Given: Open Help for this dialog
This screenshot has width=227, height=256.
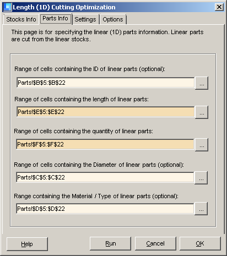Looking at the screenshot, I should click(x=27, y=244).
